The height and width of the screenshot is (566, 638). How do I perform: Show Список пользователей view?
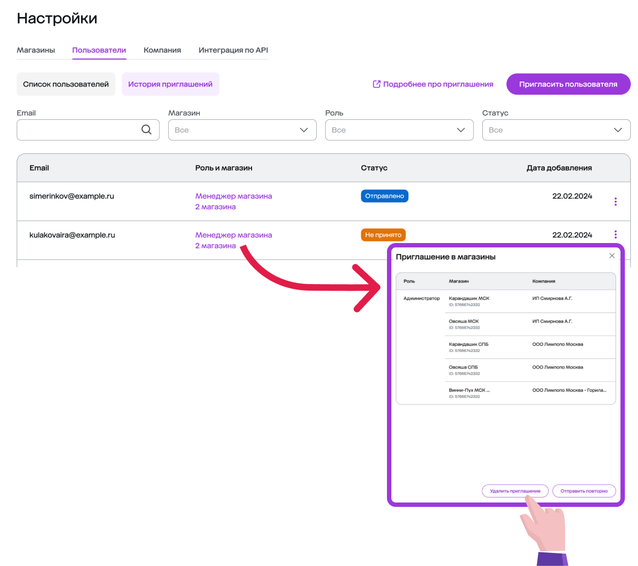(x=66, y=84)
